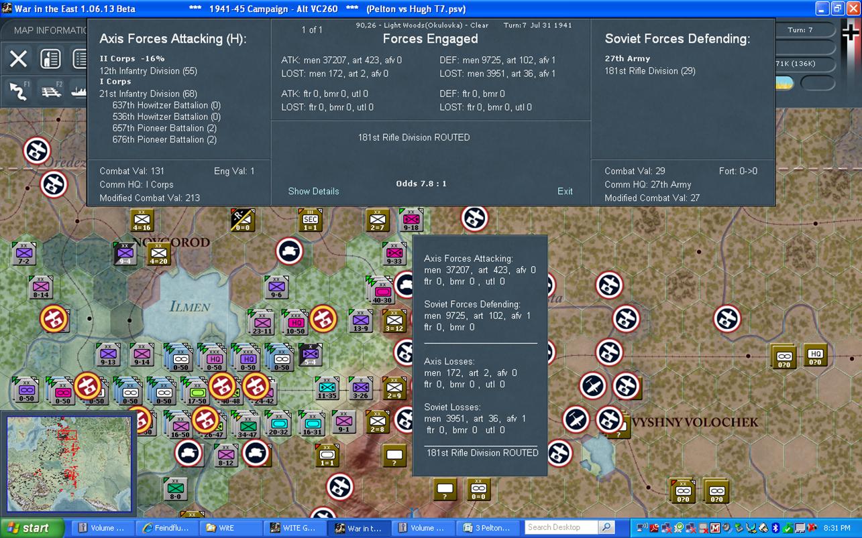
Task: Click the SEC 1=1 security unit counter
Action: point(310,220)
